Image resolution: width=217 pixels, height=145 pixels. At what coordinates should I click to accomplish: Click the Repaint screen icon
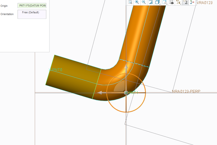point(151,2)
